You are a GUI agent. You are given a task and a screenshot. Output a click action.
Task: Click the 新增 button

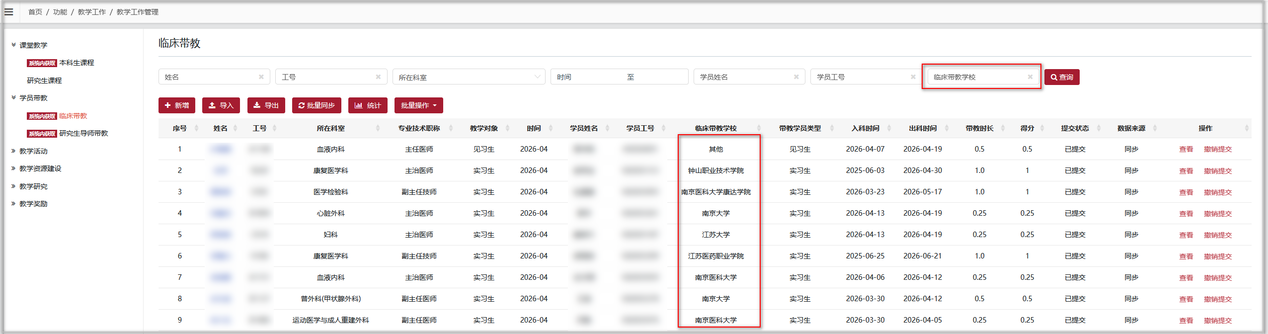point(176,105)
